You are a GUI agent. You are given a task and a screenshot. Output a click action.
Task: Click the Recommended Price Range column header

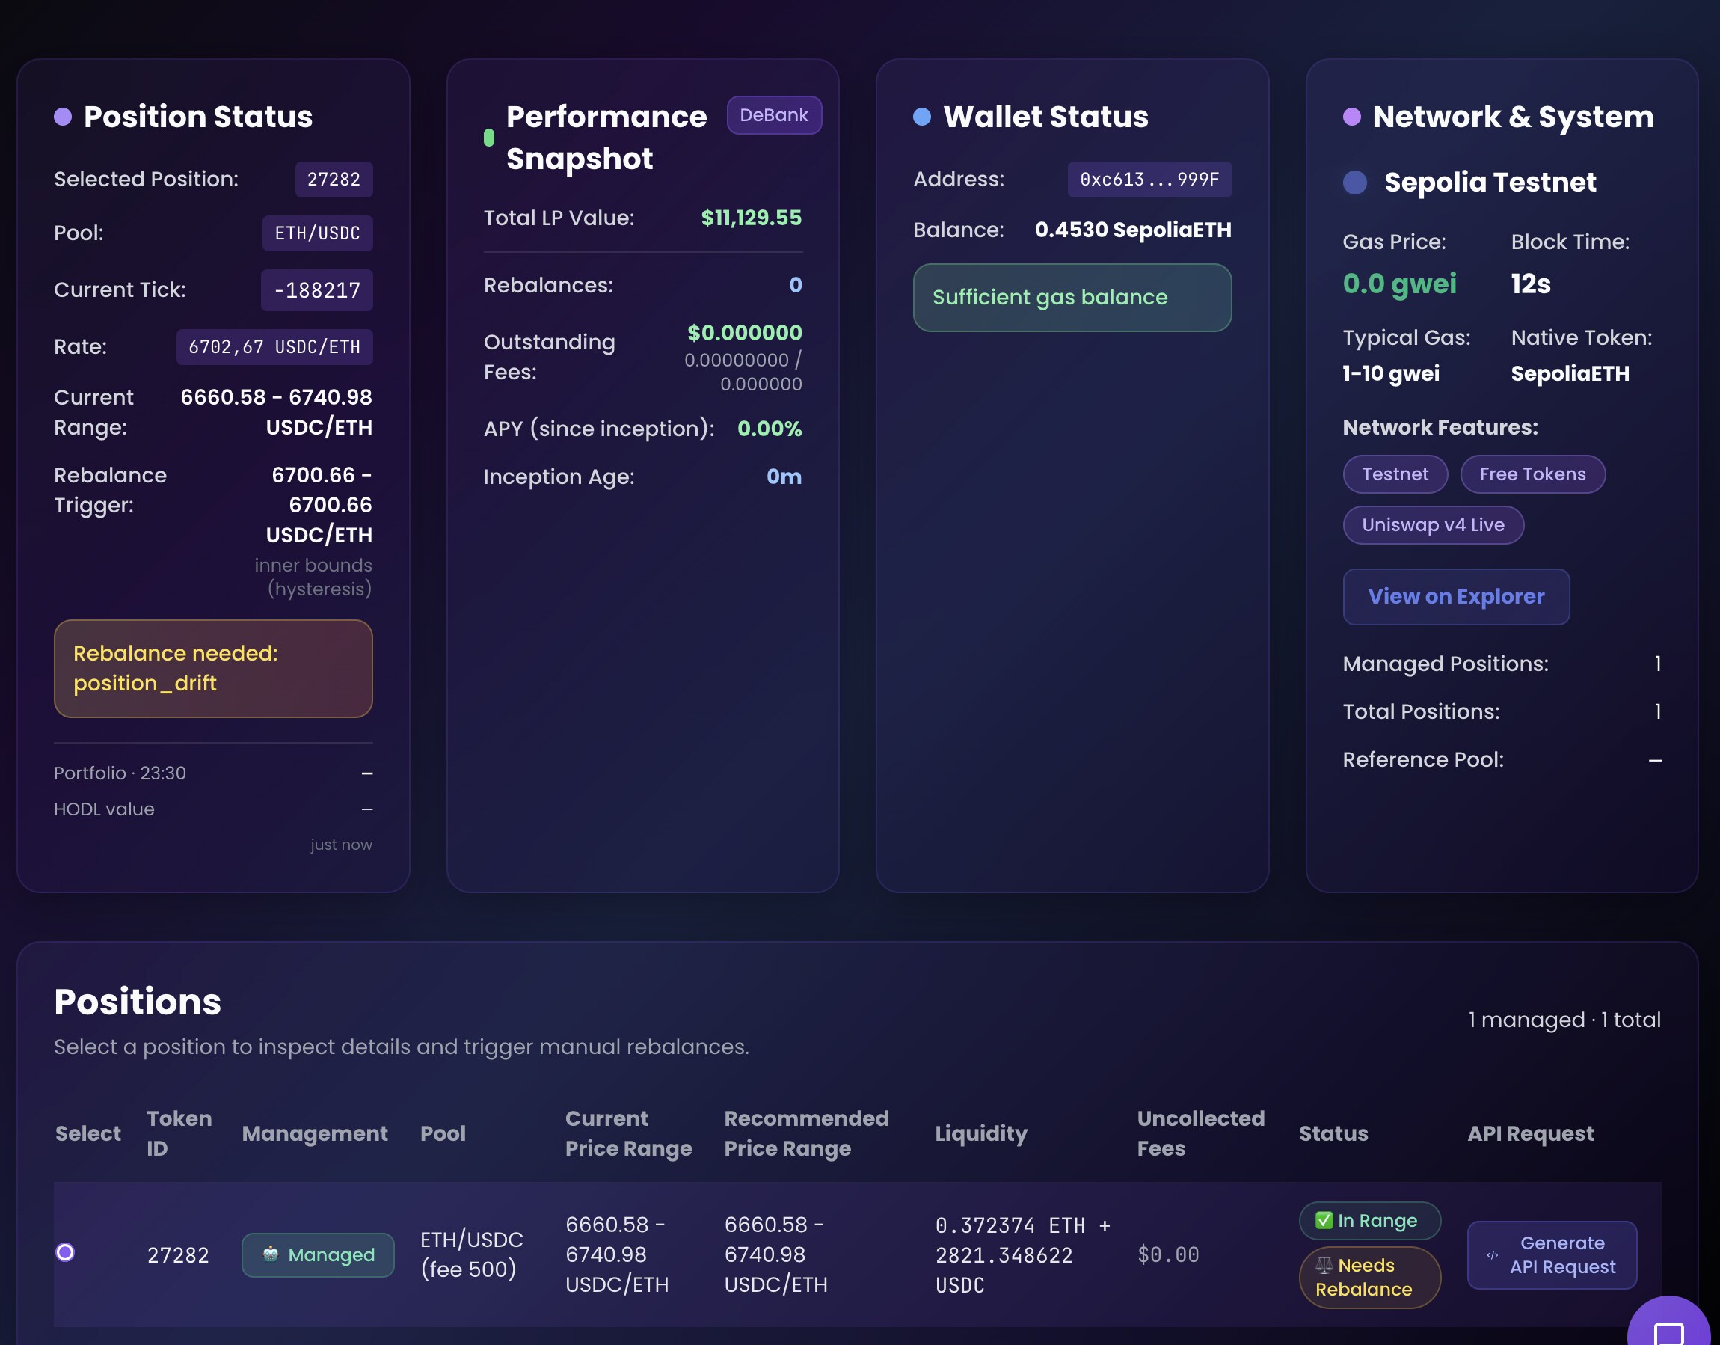805,1133
